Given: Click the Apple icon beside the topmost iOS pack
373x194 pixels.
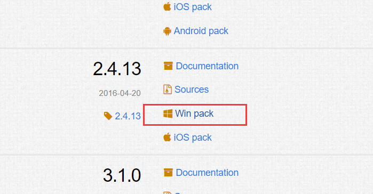Looking at the screenshot, I should click(167, 6).
